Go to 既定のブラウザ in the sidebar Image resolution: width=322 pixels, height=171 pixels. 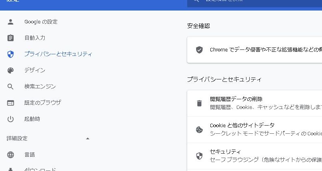point(42,103)
